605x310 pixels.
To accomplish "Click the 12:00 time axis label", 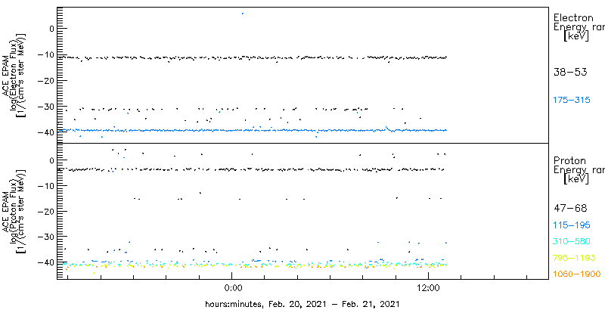I will [x=429, y=288].
